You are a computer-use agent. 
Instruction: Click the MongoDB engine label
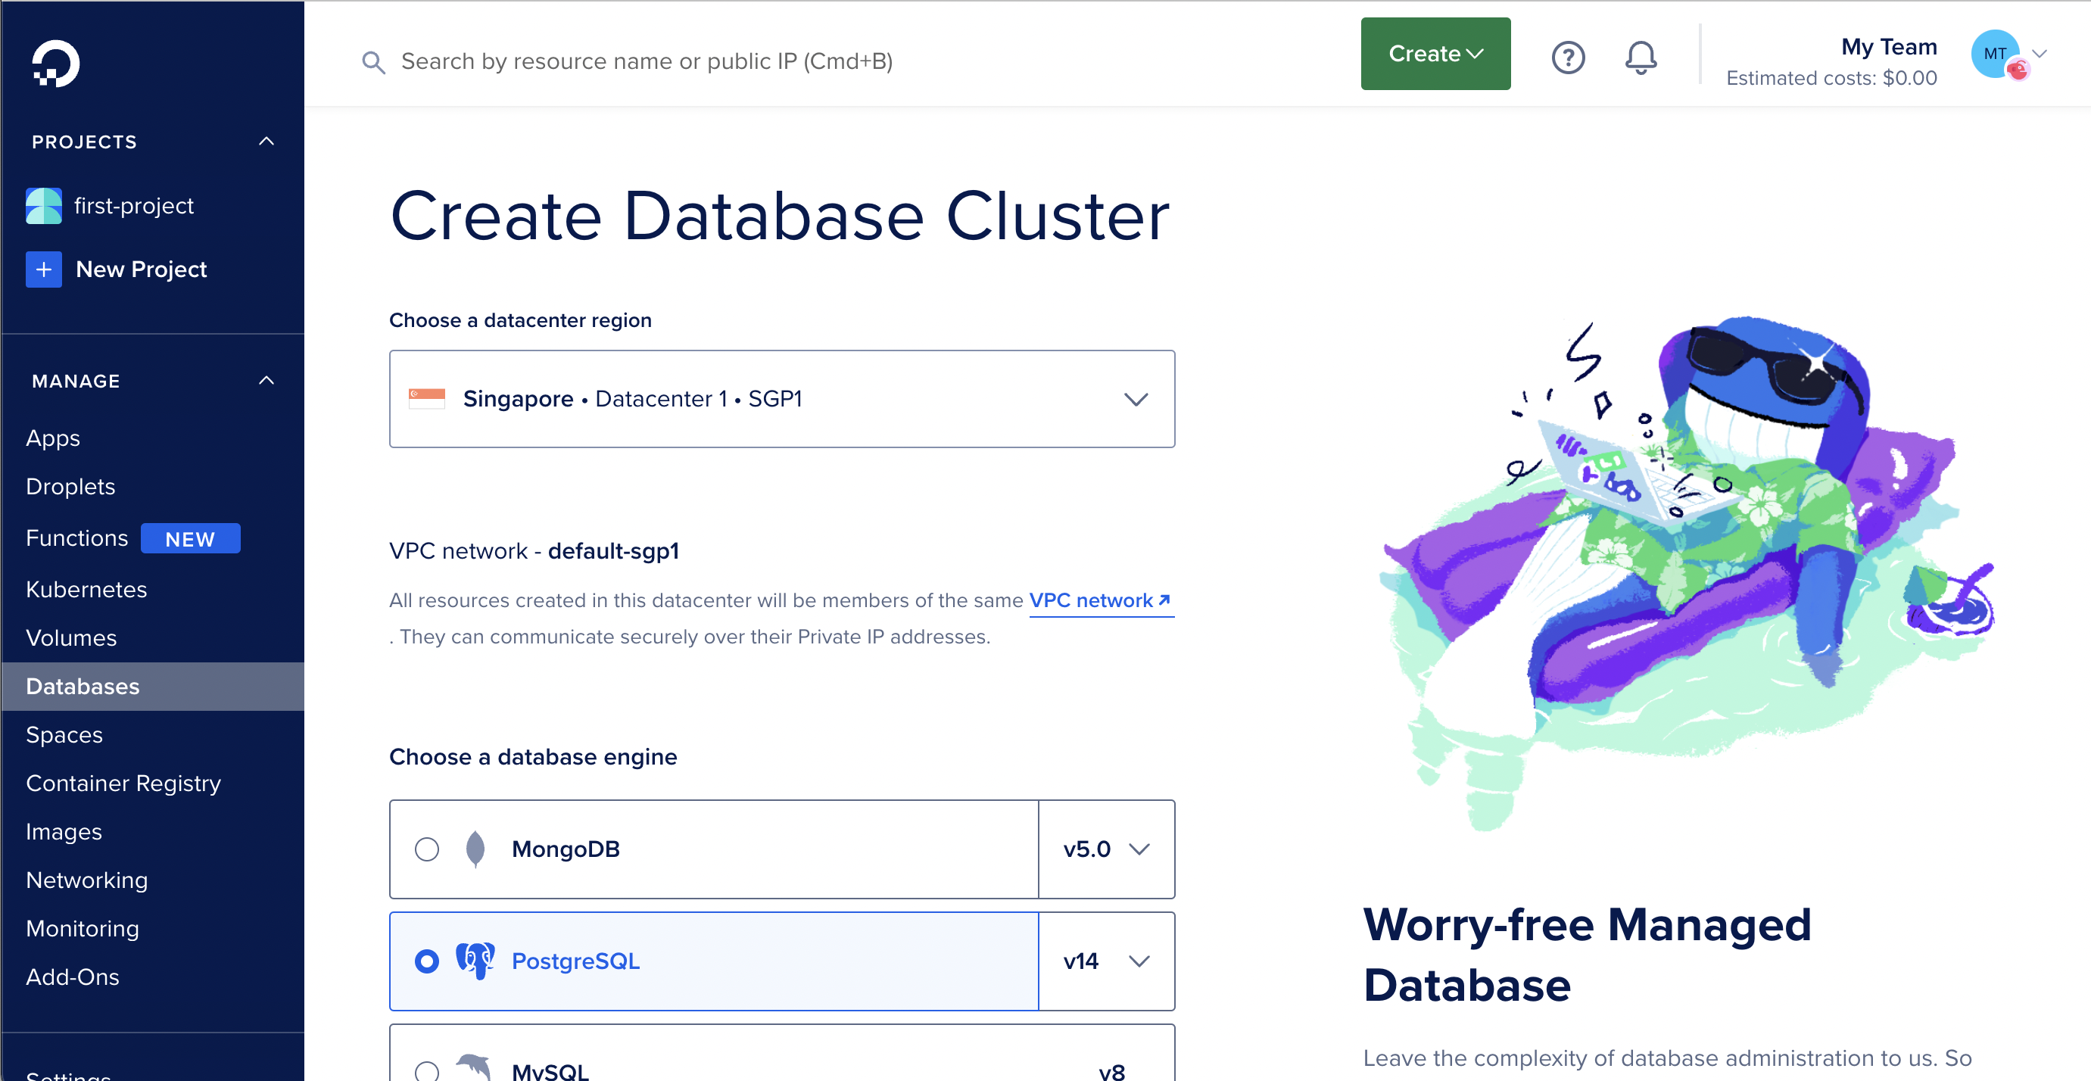coord(566,849)
